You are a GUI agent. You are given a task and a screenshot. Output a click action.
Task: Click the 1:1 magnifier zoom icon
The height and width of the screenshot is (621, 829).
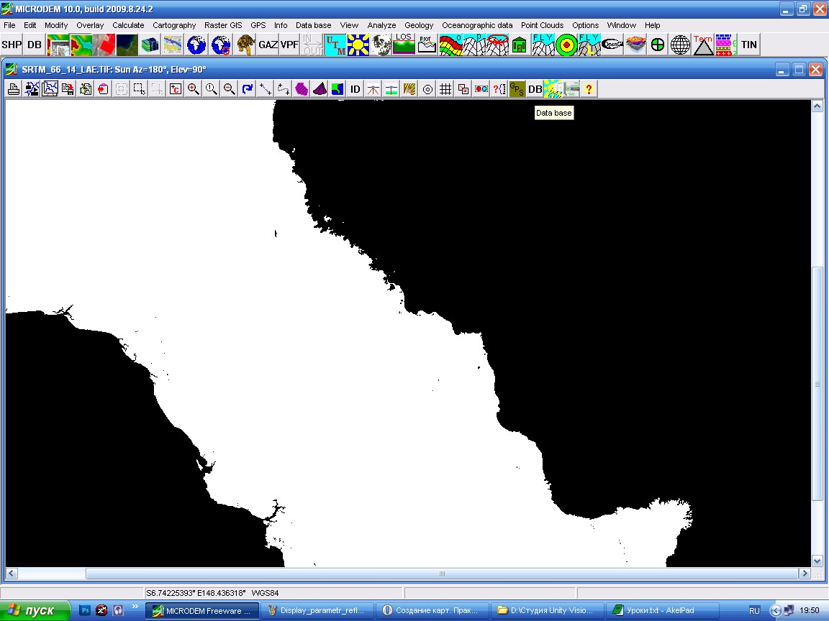click(211, 89)
